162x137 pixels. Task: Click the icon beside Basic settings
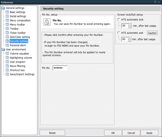7,12
